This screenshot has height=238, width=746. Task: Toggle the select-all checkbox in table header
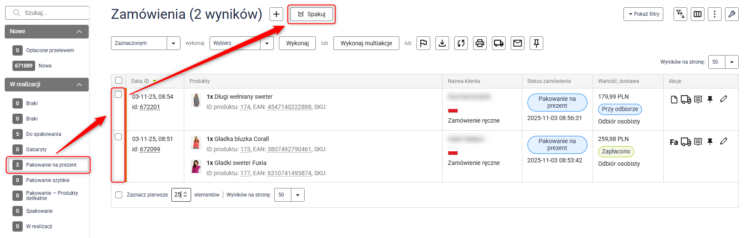(x=119, y=80)
